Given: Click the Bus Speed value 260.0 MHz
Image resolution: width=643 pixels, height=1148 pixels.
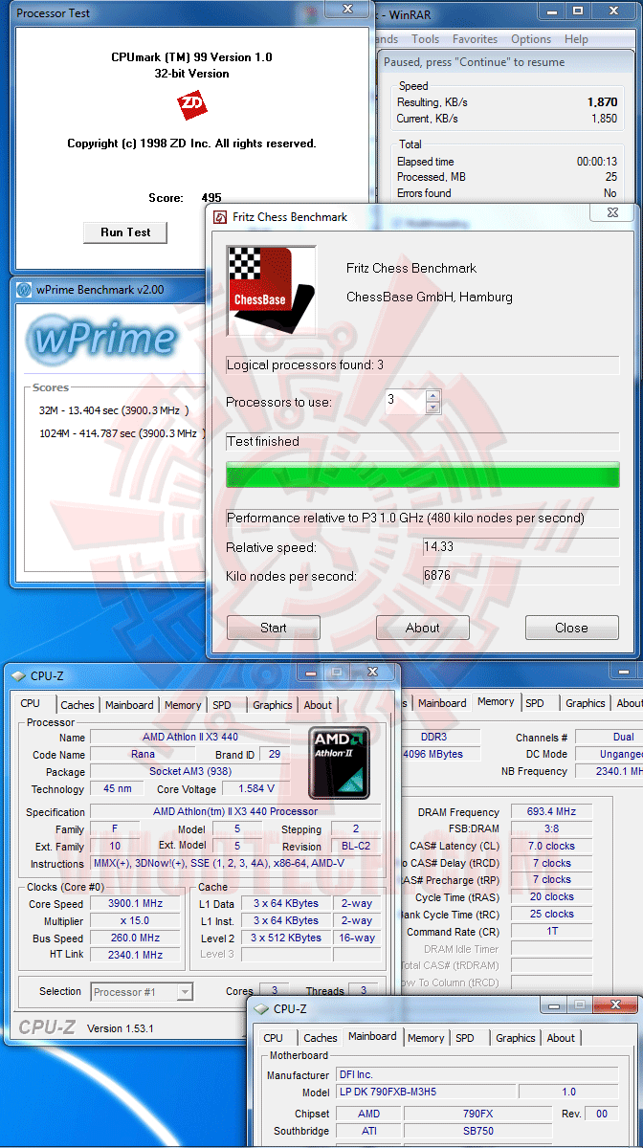Looking at the screenshot, I should (136, 938).
